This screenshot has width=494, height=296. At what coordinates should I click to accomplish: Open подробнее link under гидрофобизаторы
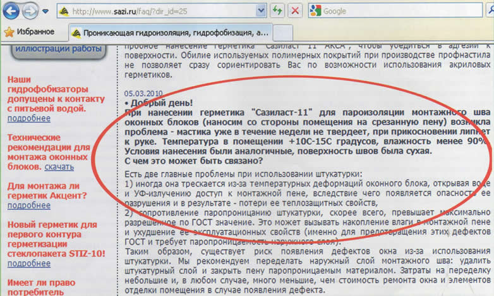point(29,118)
